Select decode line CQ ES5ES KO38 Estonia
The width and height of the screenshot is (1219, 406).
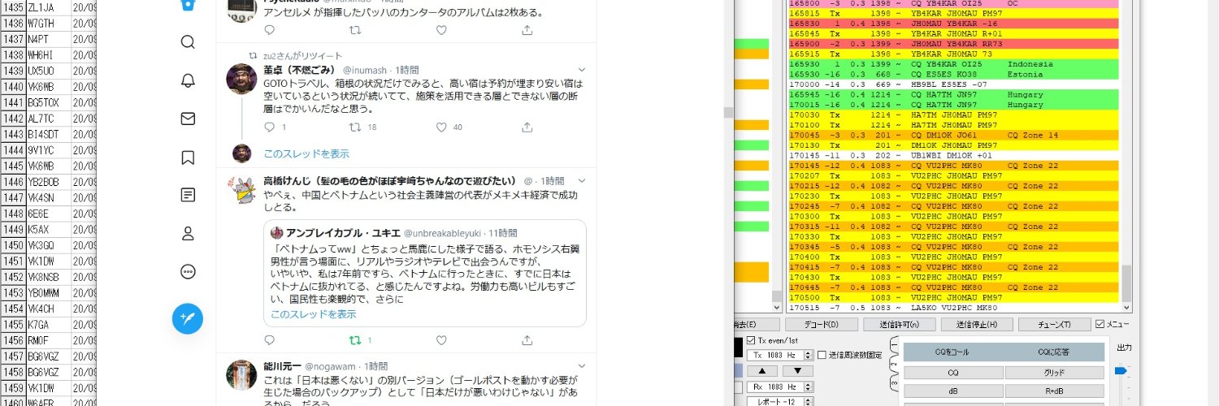(954, 74)
